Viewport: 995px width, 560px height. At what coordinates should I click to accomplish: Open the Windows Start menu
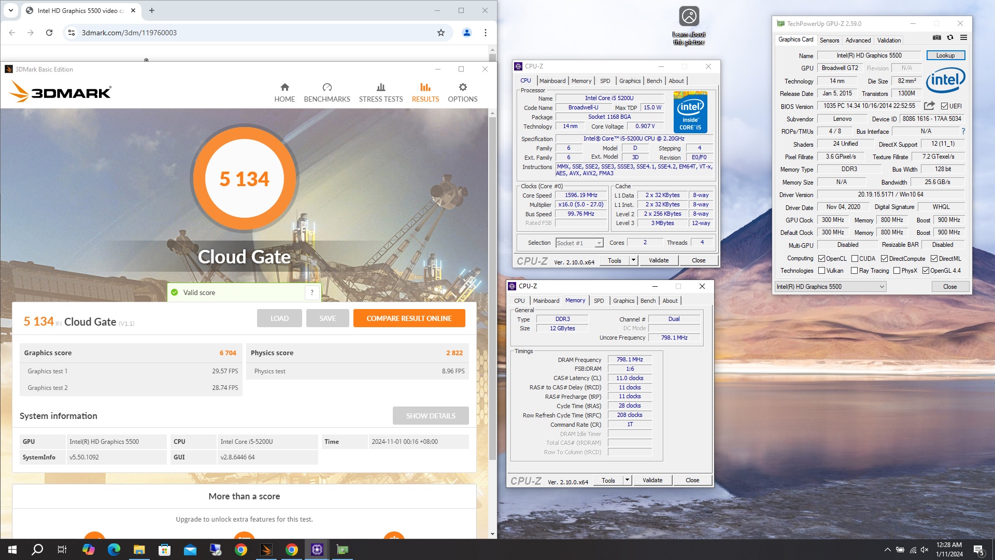coord(12,550)
